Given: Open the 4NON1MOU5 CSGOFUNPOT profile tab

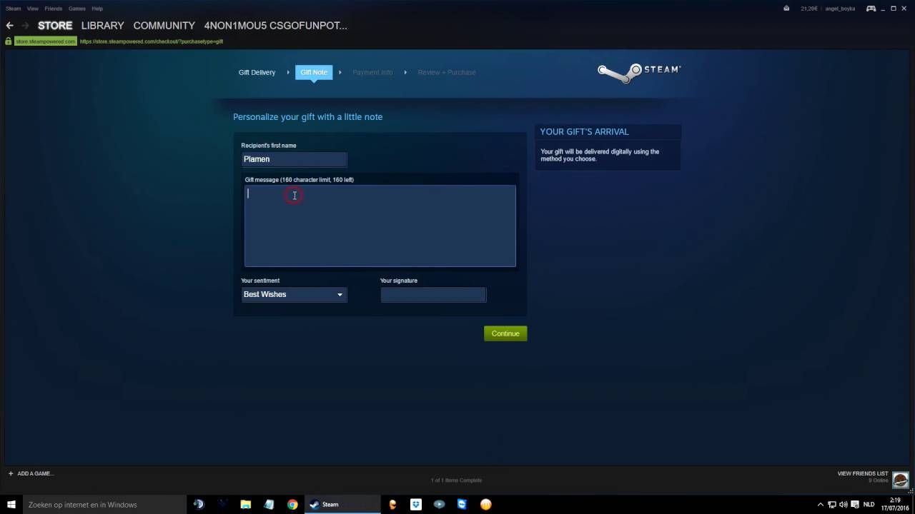Looking at the screenshot, I should pos(275,26).
